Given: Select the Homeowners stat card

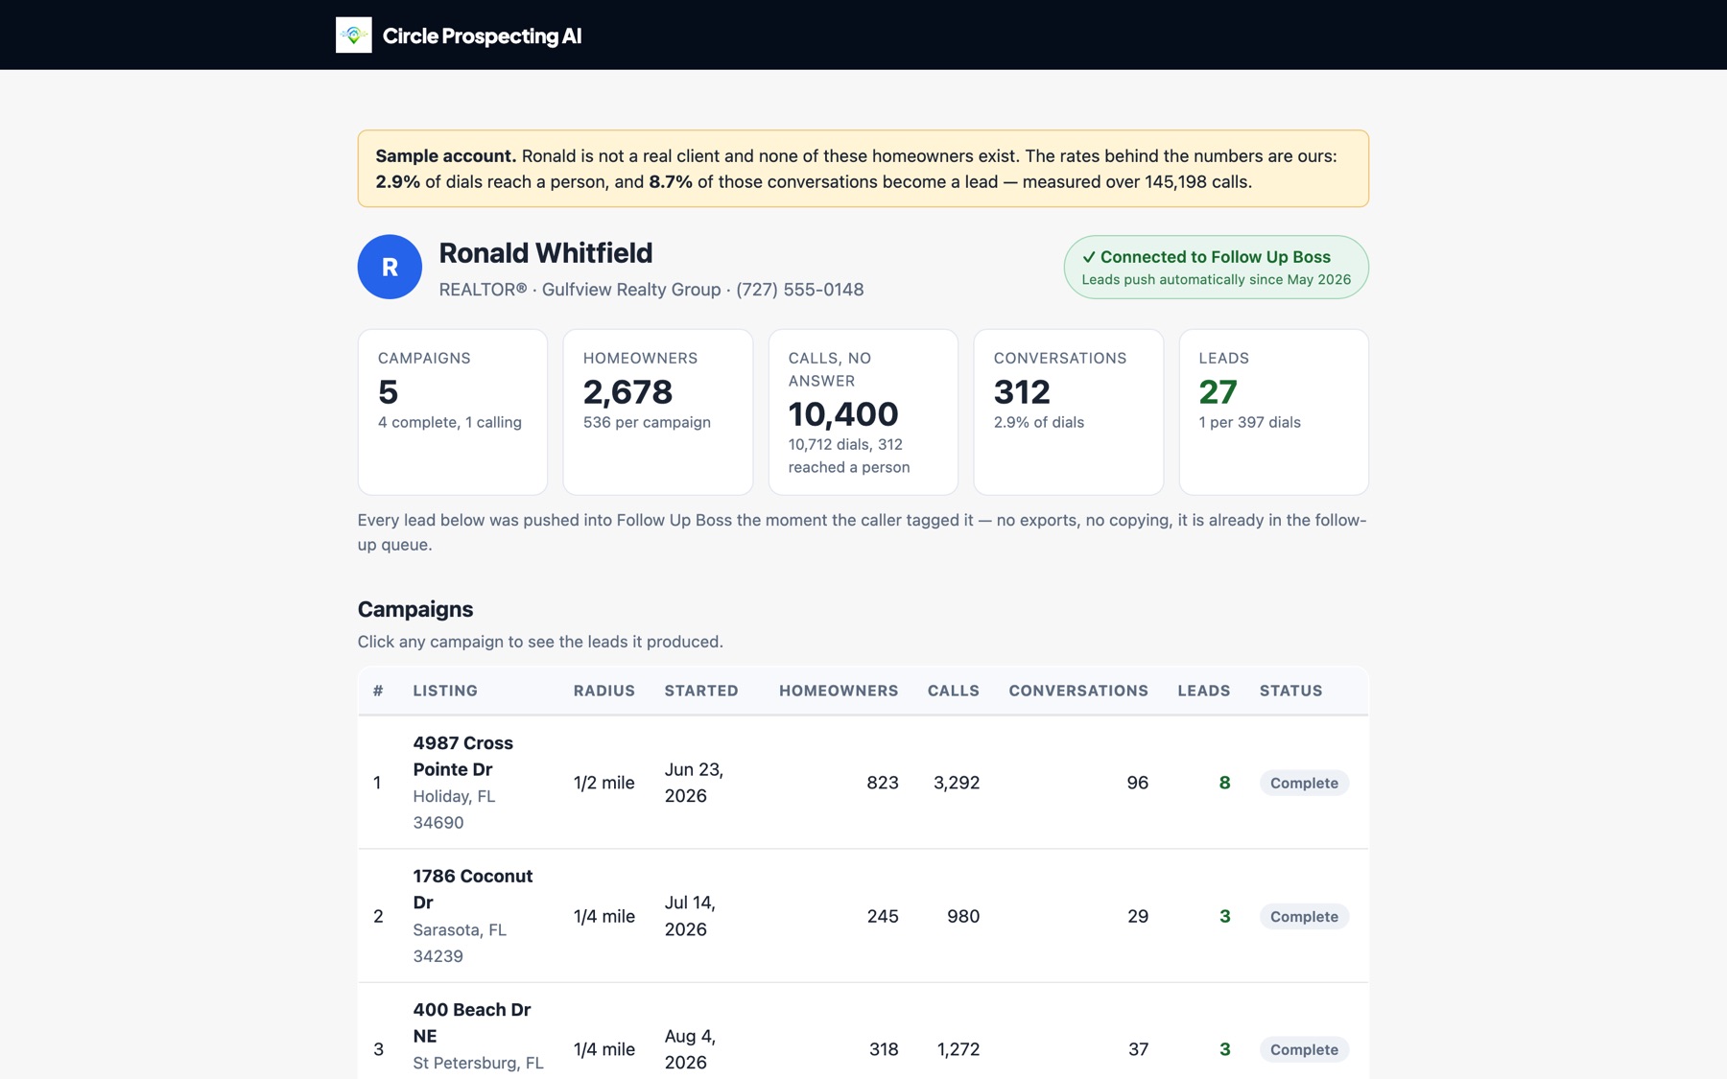Looking at the screenshot, I should pyautogui.click(x=658, y=412).
